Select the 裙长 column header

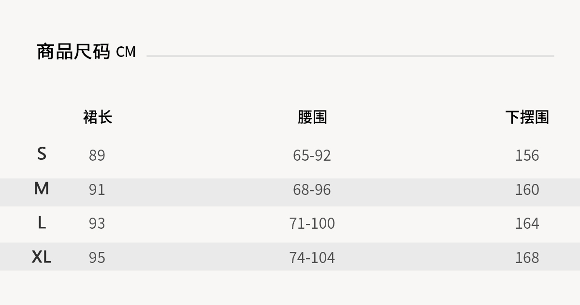click(x=98, y=117)
